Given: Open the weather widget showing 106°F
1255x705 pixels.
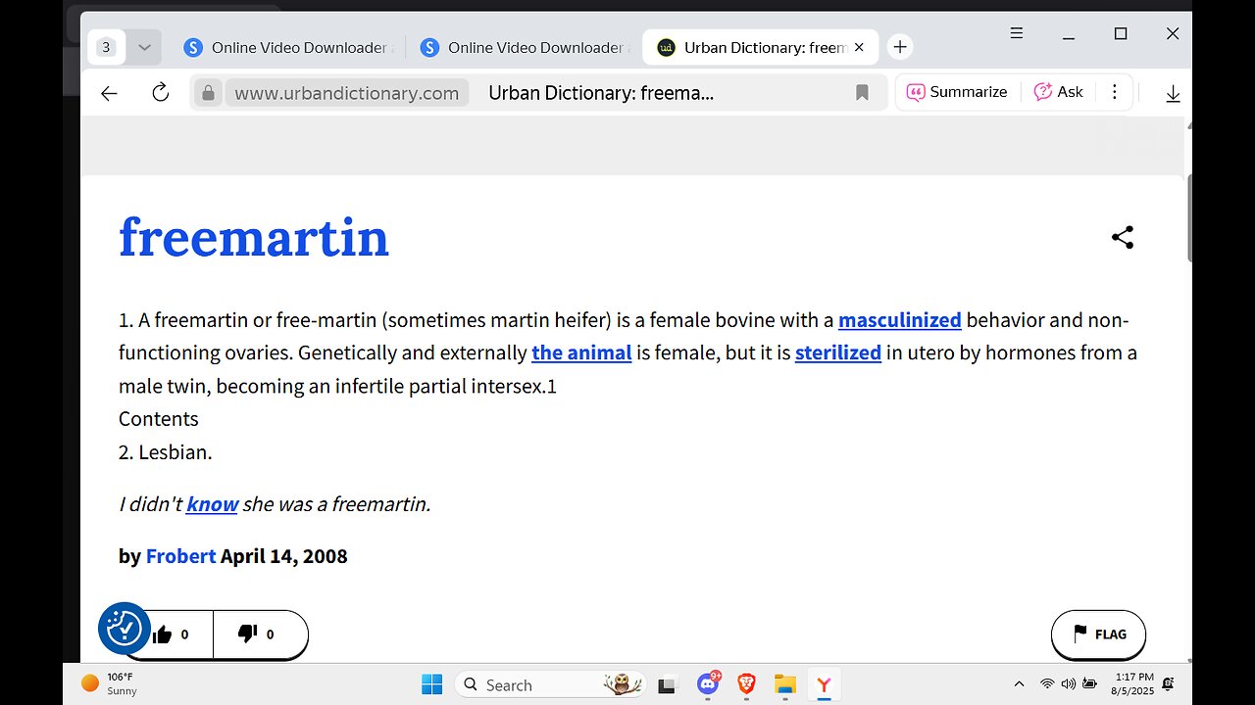Looking at the screenshot, I should (109, 683).
